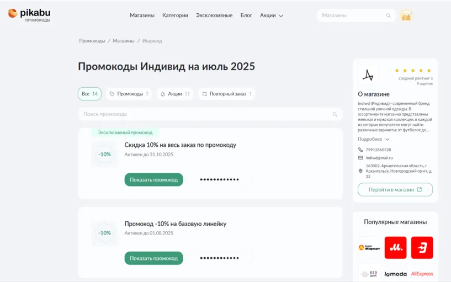Open the Lamoda store logo
Screen dimensions: 451x282
click(x=395, y=274)
